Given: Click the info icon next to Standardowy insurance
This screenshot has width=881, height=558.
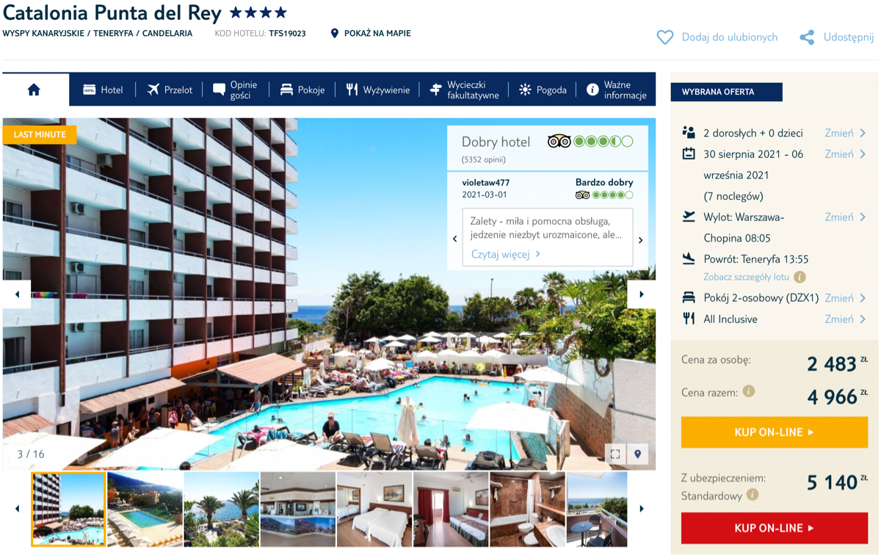Looking at the screenshot, I should coord(753,495).
